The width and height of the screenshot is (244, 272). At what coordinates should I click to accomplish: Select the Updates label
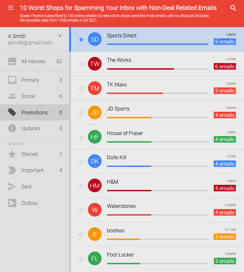click(31, 128)
